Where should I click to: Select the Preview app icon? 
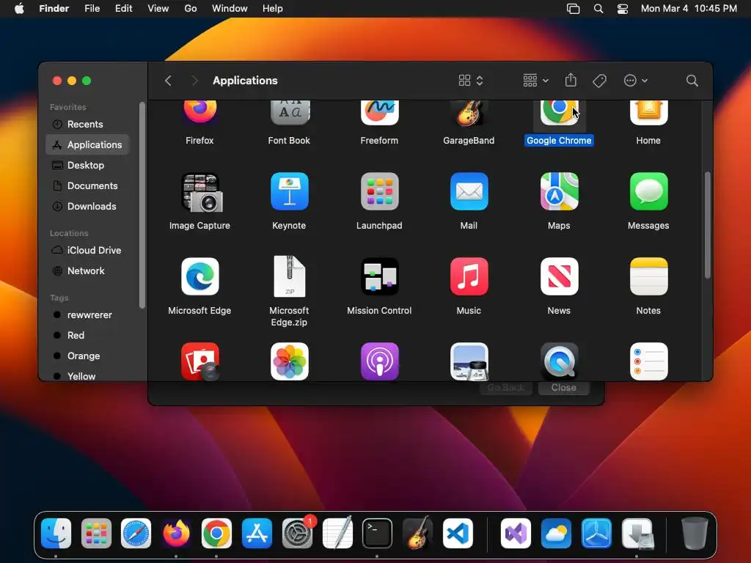pos(469,361)
